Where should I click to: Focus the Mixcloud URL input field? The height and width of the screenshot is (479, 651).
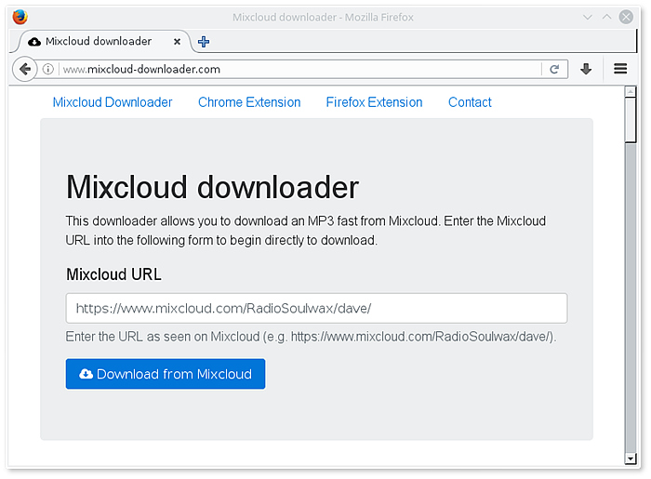[316, 308]
